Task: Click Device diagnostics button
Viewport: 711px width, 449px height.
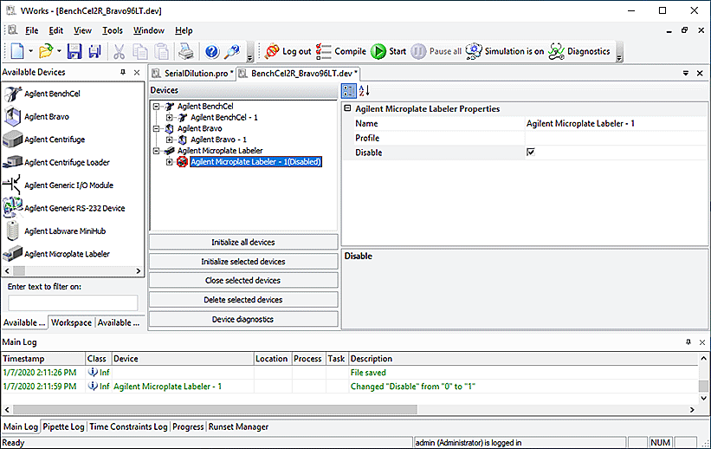Action: tap(243, 319)
